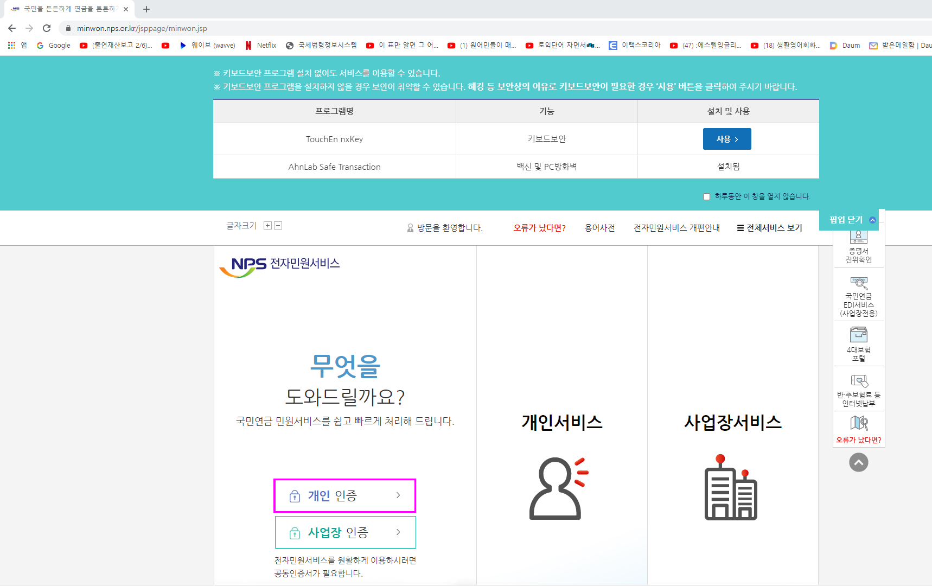Click the 프로그램명 column header
This screenshot has height=586, width=932.
(x=335, y=111)
